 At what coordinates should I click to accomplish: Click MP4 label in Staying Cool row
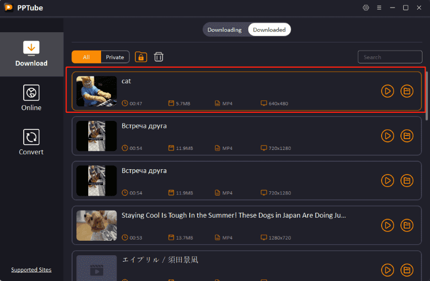click(227, 237)
